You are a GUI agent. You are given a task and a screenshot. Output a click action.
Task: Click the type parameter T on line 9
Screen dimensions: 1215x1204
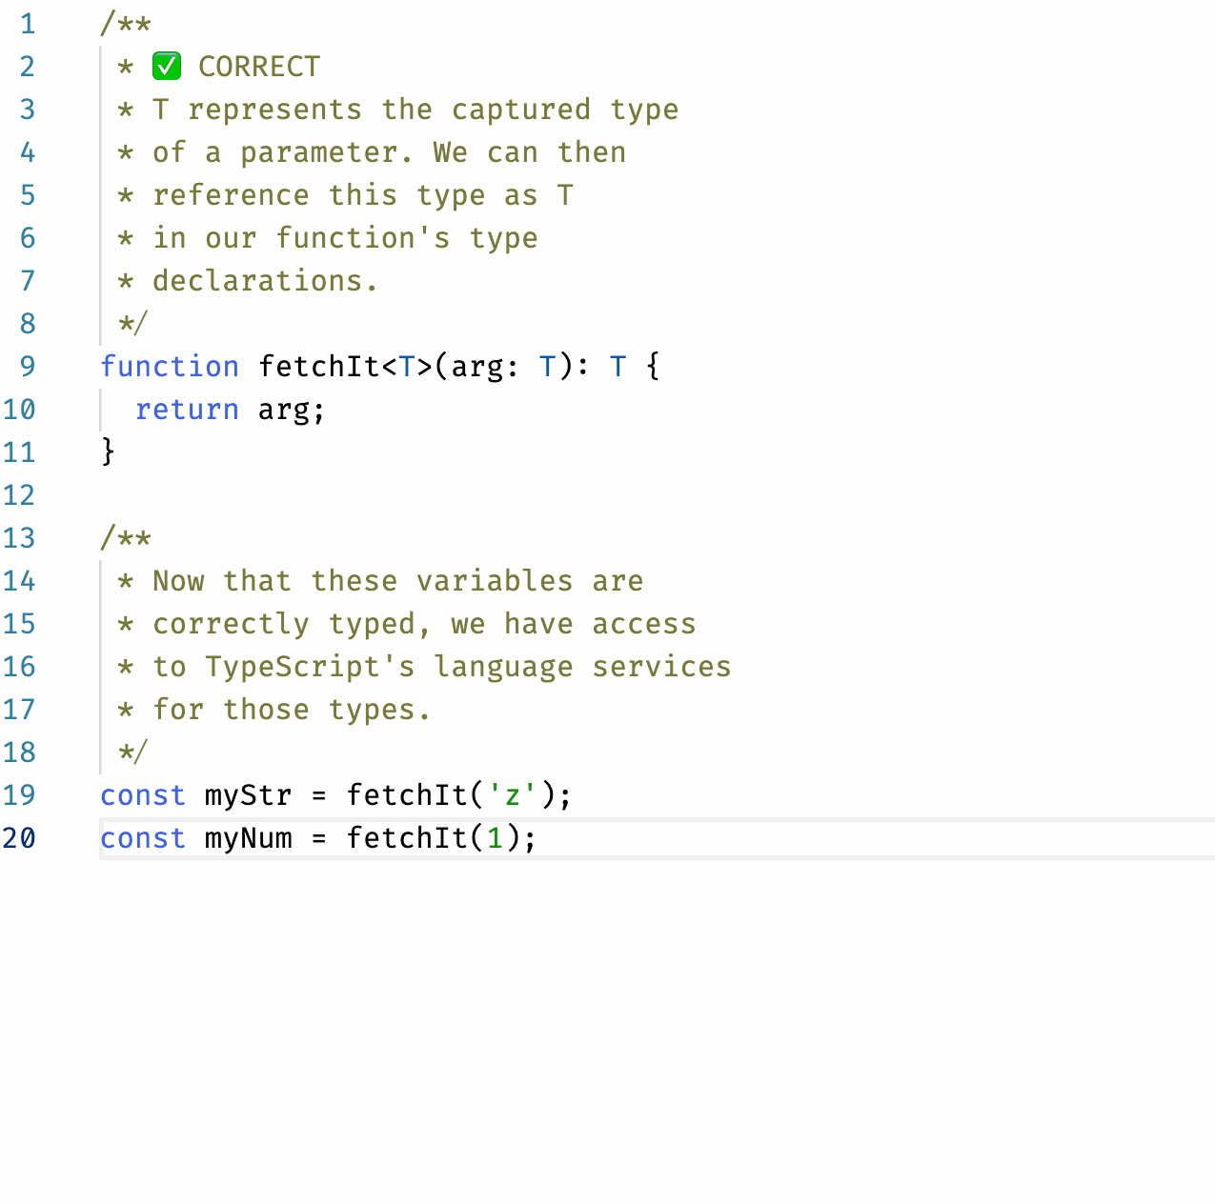[406, 366]
